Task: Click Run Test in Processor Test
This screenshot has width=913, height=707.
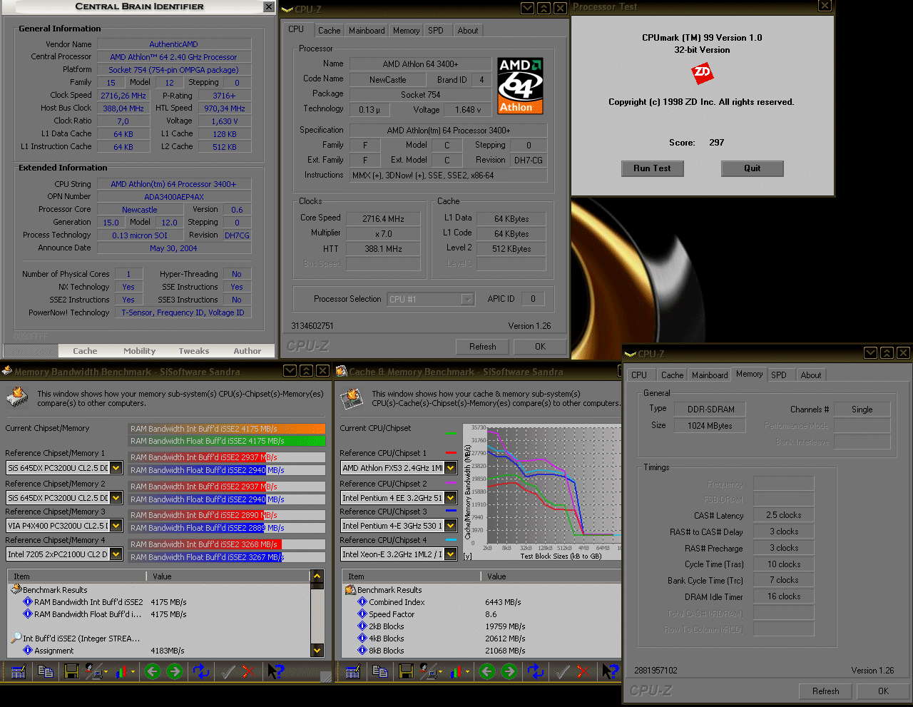Action: pyautogui.click(x=653, y=168)
